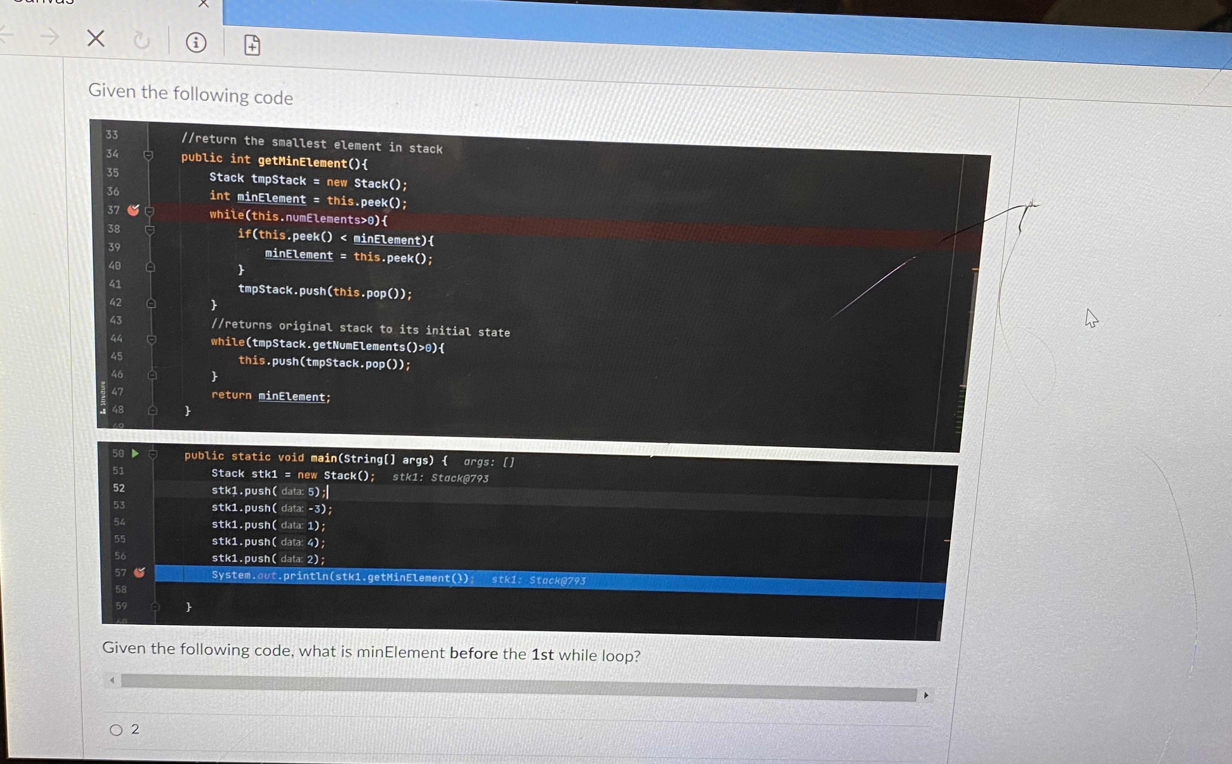Click the horizontal scrollbar left arrow

pyautogui.click(x=112, y=680)
